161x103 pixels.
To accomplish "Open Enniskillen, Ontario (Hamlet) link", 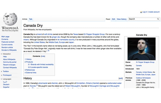I will coord(88,83).
